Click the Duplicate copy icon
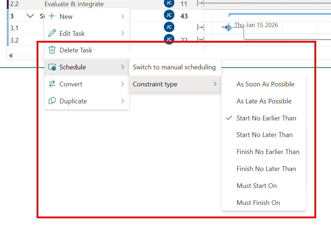The height and width of the screenshot is (227, 331). click(52, 101)
